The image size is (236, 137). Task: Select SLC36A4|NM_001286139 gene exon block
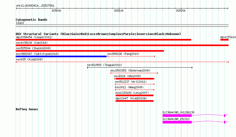coord(177,116)
